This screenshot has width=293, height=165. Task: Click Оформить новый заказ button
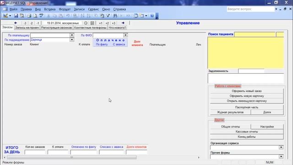246,91
